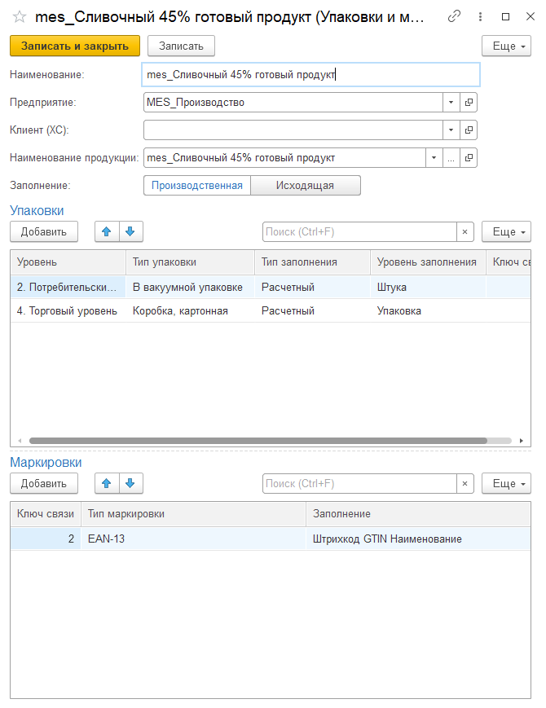The width and height of the screenshot is (546, 708).
Task: Expand the Предприятие dropdown list
Action: pos(451,103)
